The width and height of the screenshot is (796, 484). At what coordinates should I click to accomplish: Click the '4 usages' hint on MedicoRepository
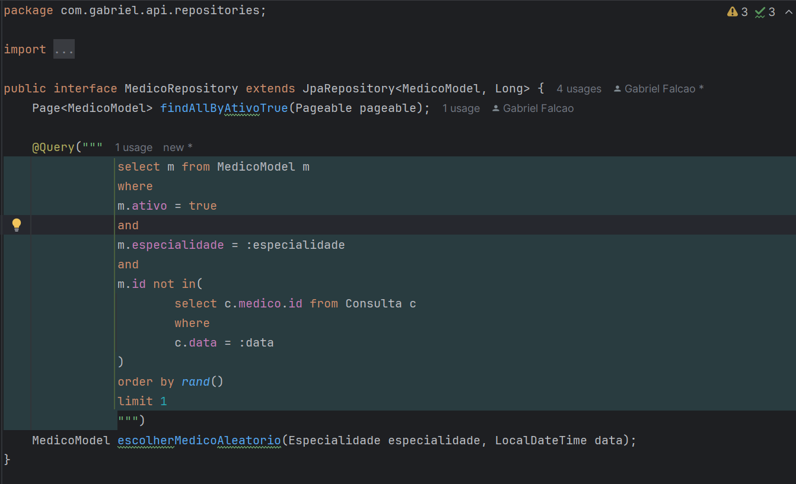(x=579, y=89)
